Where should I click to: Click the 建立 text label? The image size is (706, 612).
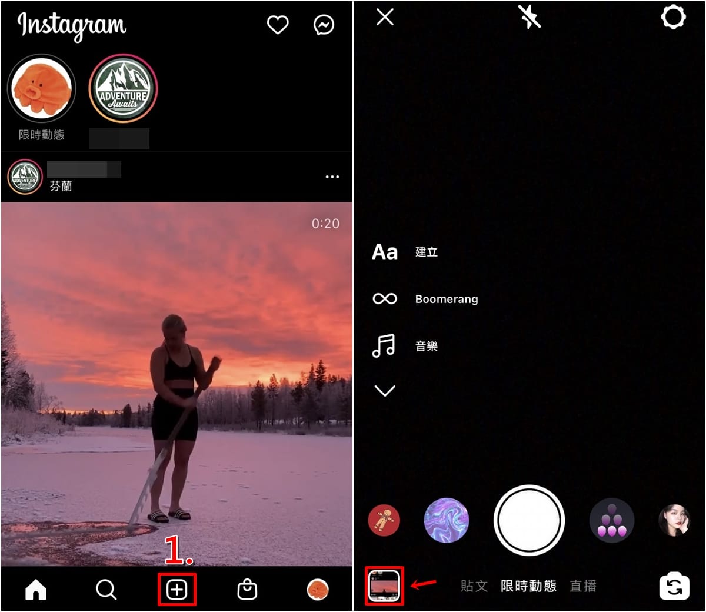427,252
